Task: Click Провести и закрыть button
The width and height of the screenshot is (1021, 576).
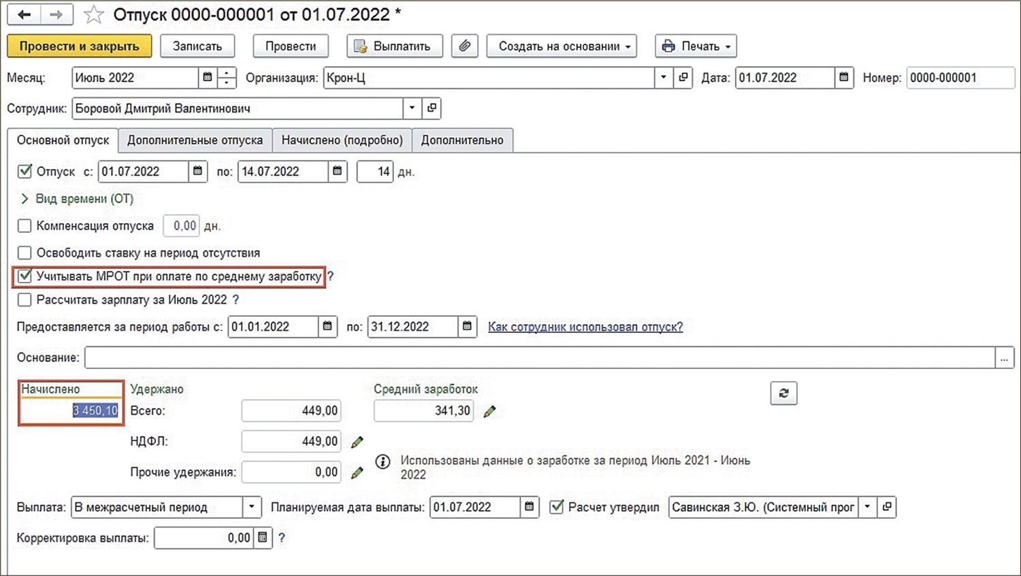Action: point(79,46)
